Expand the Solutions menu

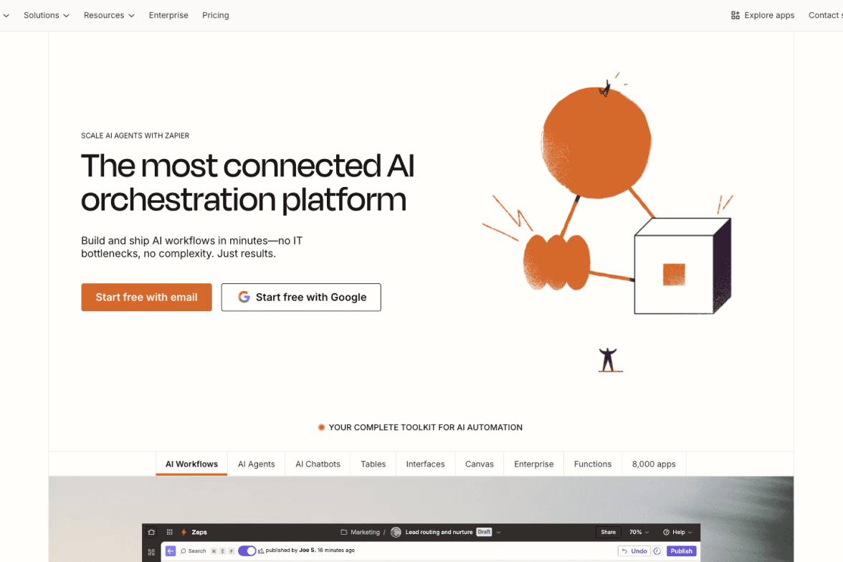point(46,15)
